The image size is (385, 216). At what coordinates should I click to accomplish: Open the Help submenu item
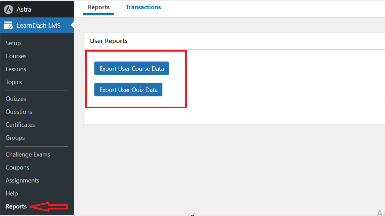(x=12, y=193)
